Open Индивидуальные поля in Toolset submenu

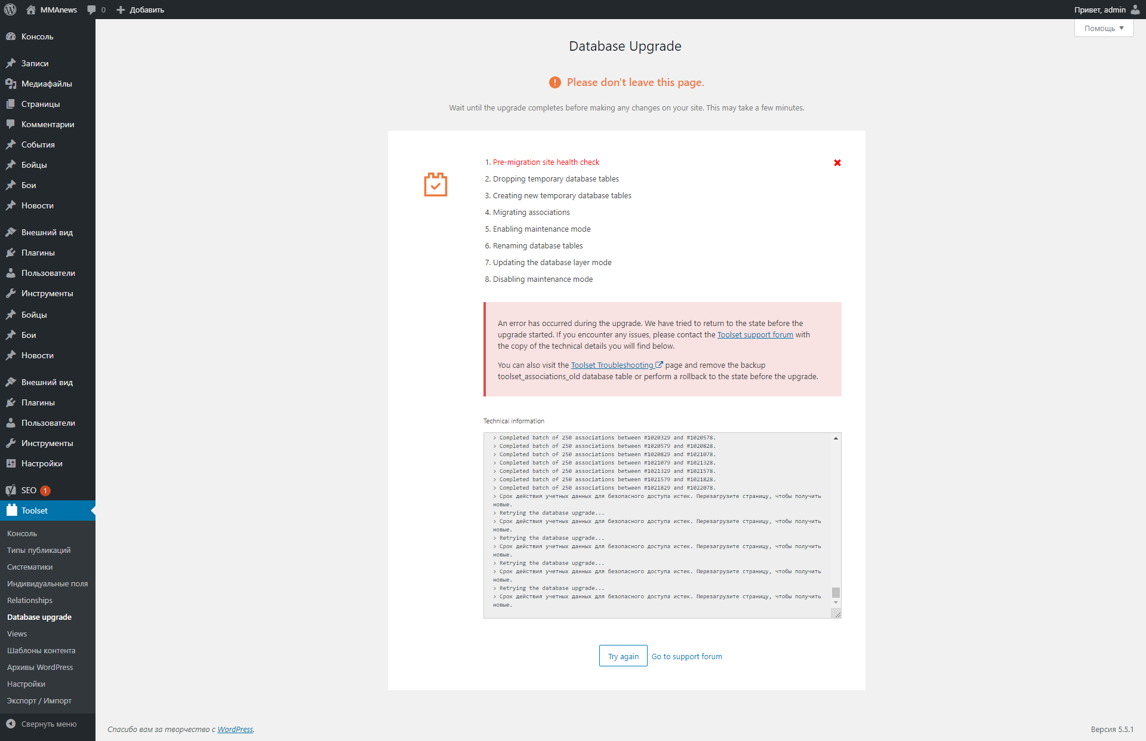coord(47,583)
